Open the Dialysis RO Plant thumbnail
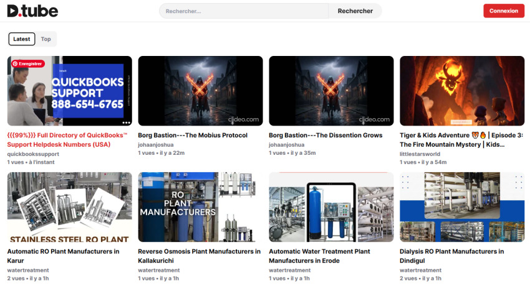Screen dimensions: 530x286 [x=461, y=207]
